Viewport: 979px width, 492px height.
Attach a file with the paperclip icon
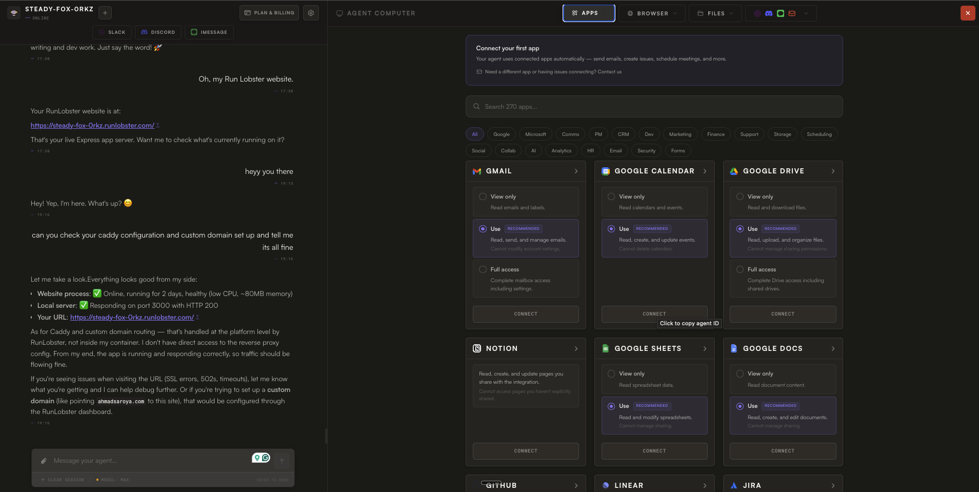(x=44, y=461)
